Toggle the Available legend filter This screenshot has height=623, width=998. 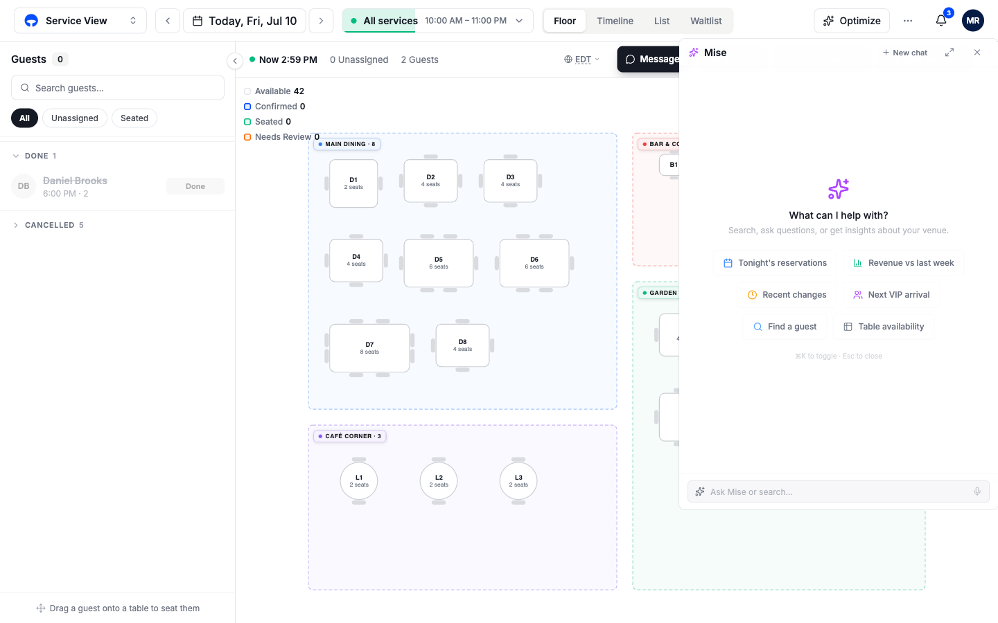point(274,91)
